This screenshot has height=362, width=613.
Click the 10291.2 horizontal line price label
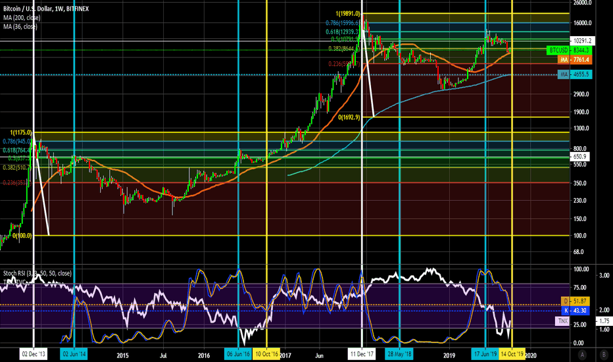[582, 41]
